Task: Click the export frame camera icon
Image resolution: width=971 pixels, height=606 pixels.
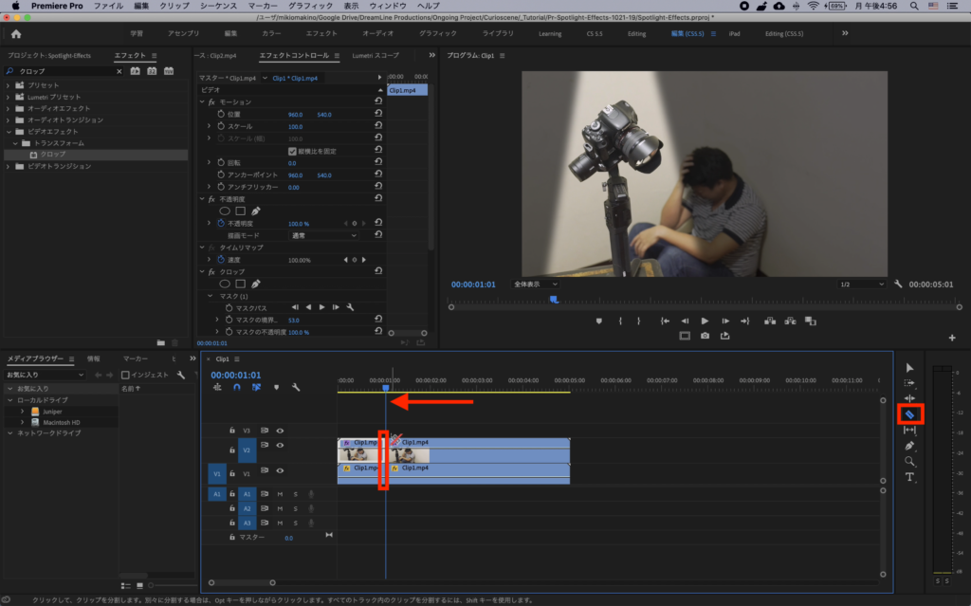Action: pos(705,335)
